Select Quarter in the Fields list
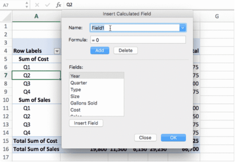The height and width of the screenshot is (164, 236). tap(96, 83)
